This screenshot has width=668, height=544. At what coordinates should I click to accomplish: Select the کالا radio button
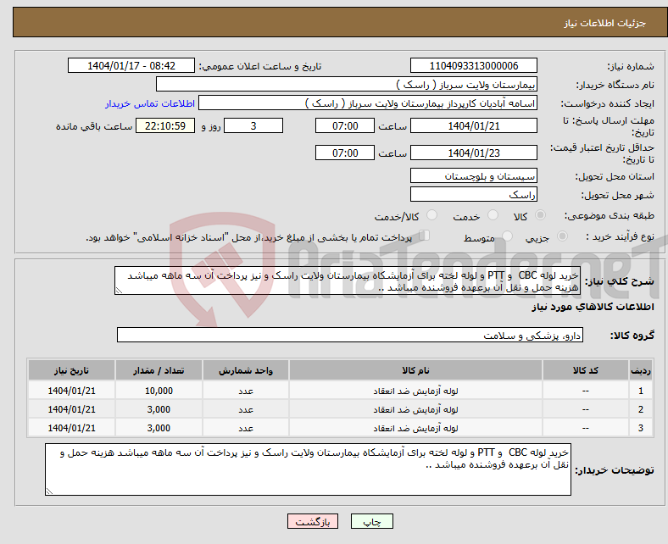(x=540, y=215)
